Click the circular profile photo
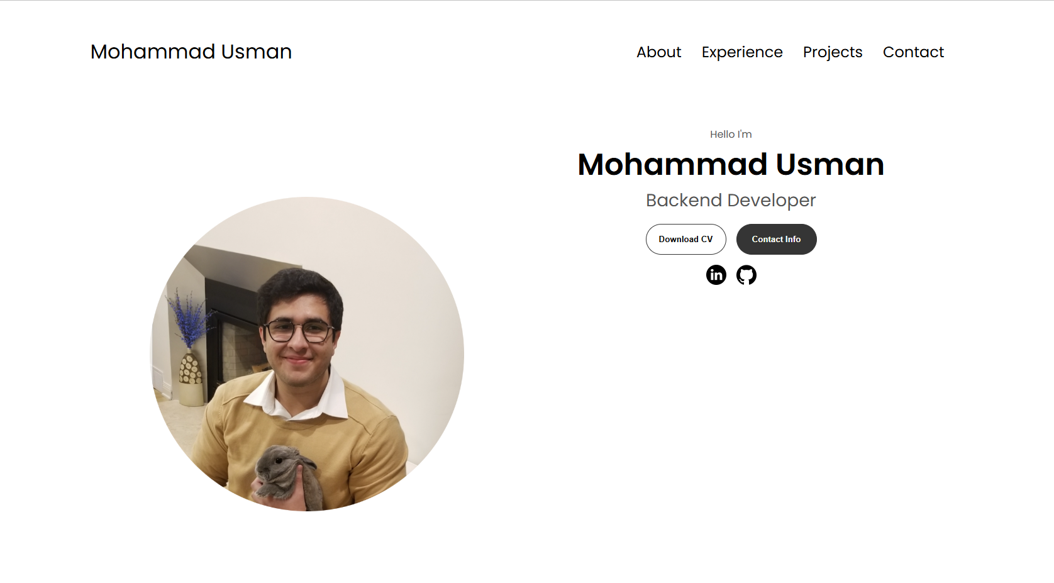1054x583 pixels. (308, 354)
